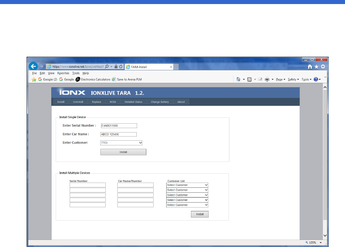Image resolution: width=345 pixels, height=247 pixels.
Task: Click the RSS feeds icon
Action: pyautogui.click(x=249, y=80)
